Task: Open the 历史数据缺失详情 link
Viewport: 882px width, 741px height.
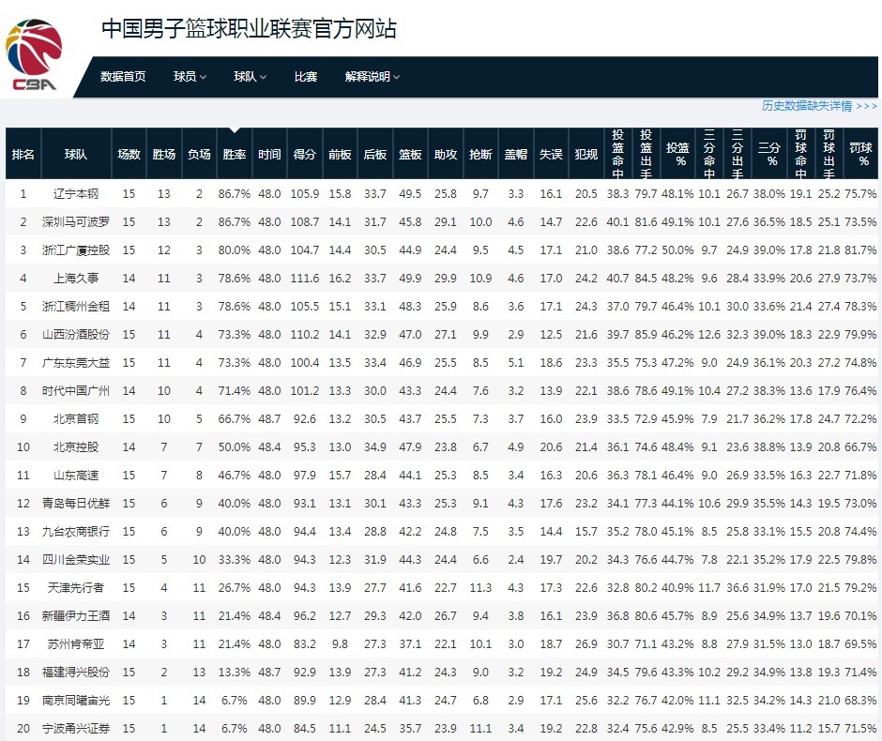Action: (819, 106)
